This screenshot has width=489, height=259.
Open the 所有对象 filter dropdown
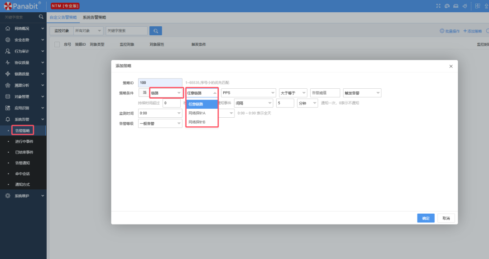(x=89, y=31)
